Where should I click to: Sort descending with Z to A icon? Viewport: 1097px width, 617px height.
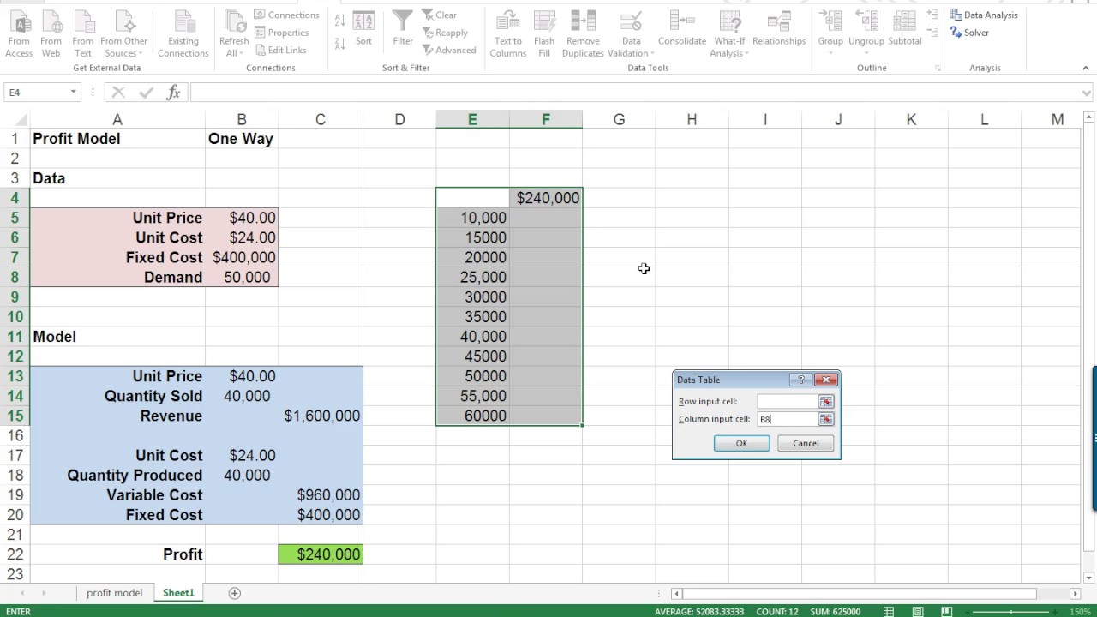pos(339,43)
